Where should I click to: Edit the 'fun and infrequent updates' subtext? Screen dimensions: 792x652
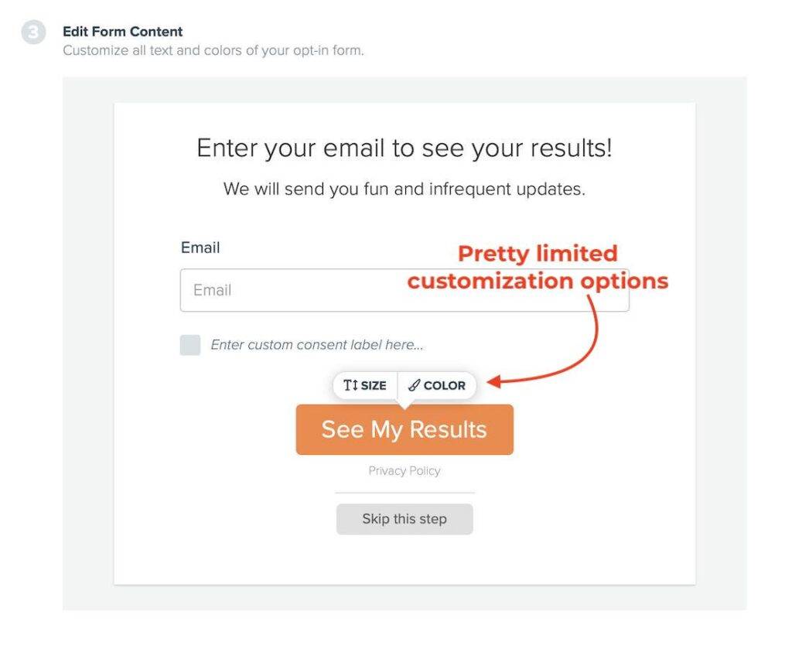[405, 189]
